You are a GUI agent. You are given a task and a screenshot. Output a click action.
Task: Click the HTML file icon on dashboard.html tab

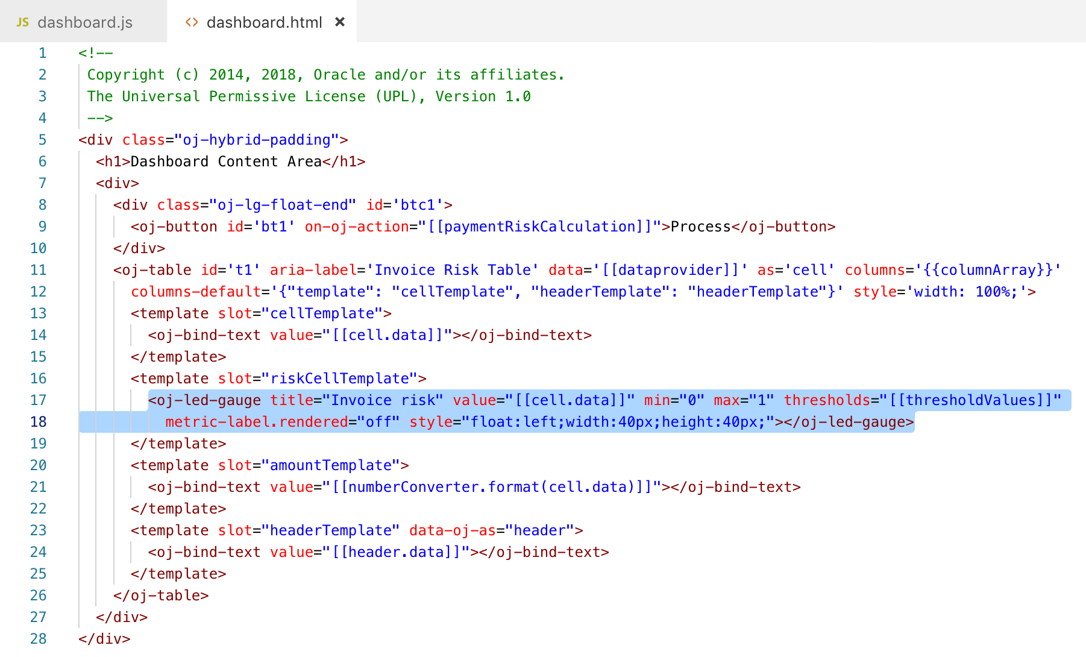[x=192, y=22]
